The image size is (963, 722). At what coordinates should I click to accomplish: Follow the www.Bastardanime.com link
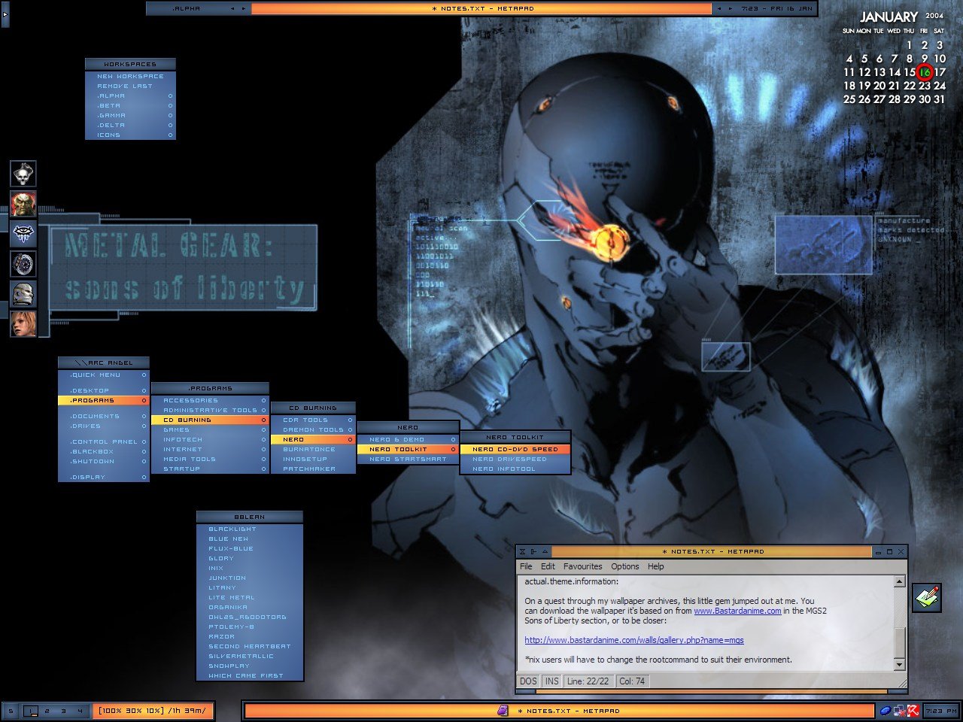coord(737,611)
